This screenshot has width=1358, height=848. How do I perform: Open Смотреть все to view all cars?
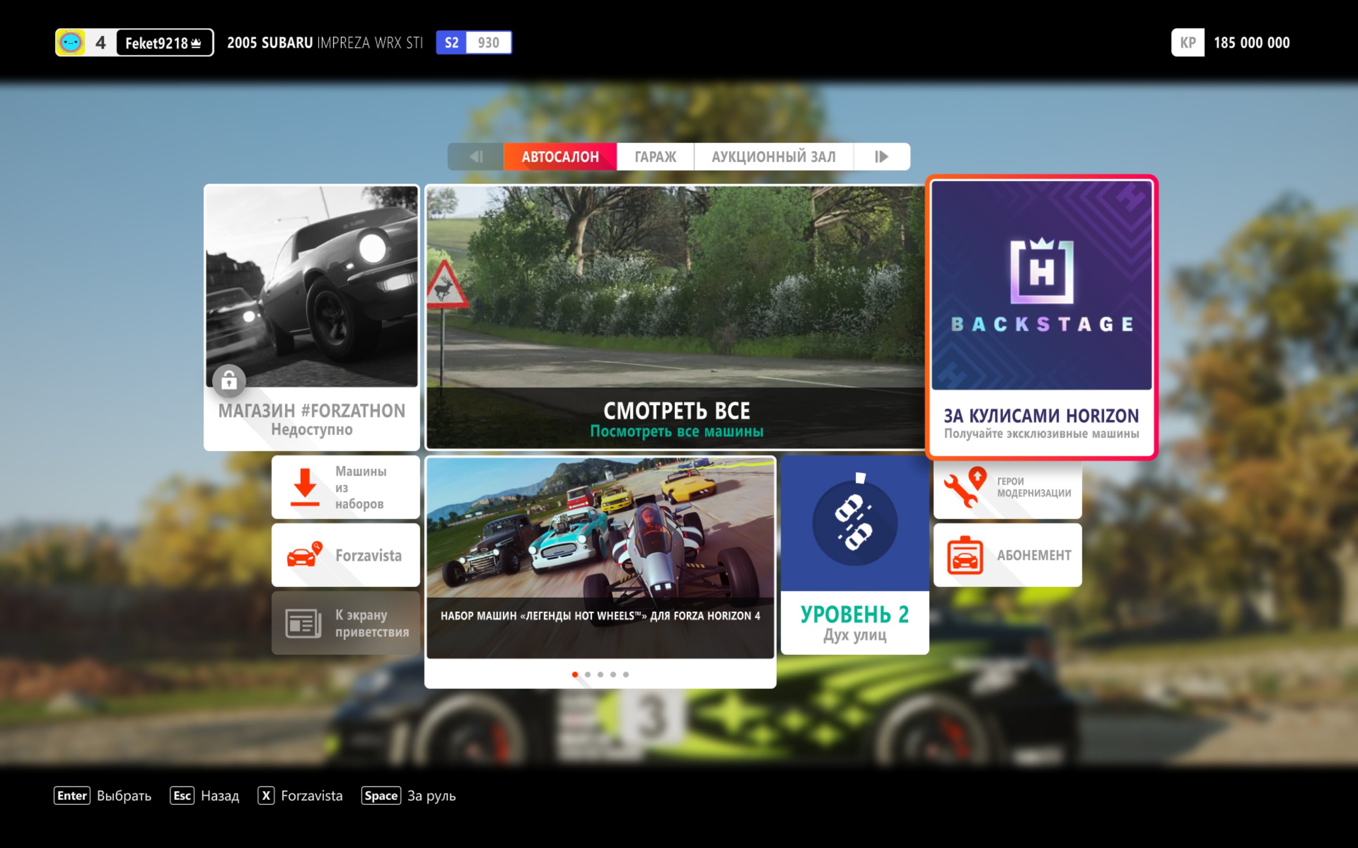pos(675,318)
